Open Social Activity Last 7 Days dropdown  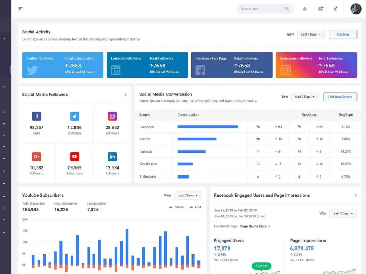(310, 34)
